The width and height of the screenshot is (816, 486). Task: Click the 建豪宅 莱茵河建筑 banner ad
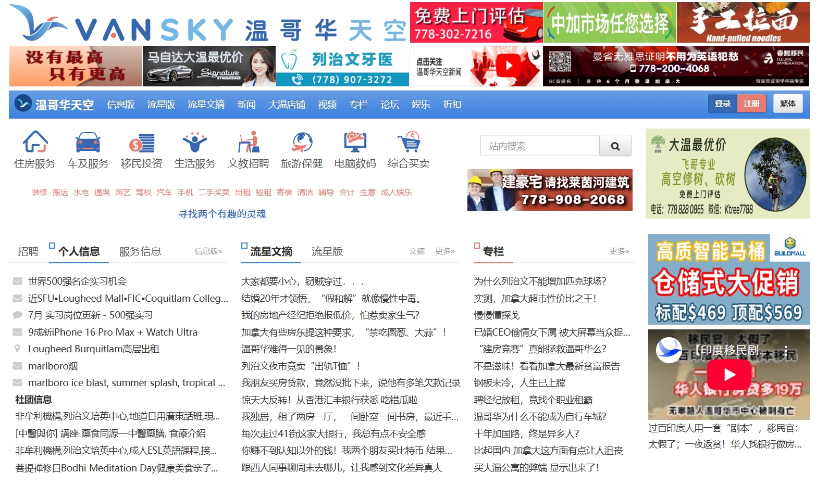click(x=550, y=190)
